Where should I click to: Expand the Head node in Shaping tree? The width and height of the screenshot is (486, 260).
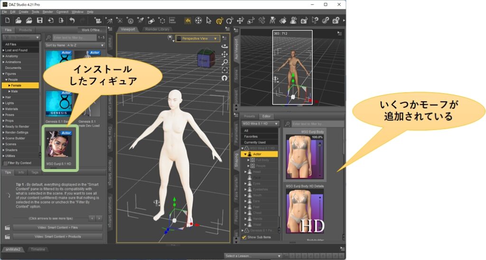click(245, 172)
